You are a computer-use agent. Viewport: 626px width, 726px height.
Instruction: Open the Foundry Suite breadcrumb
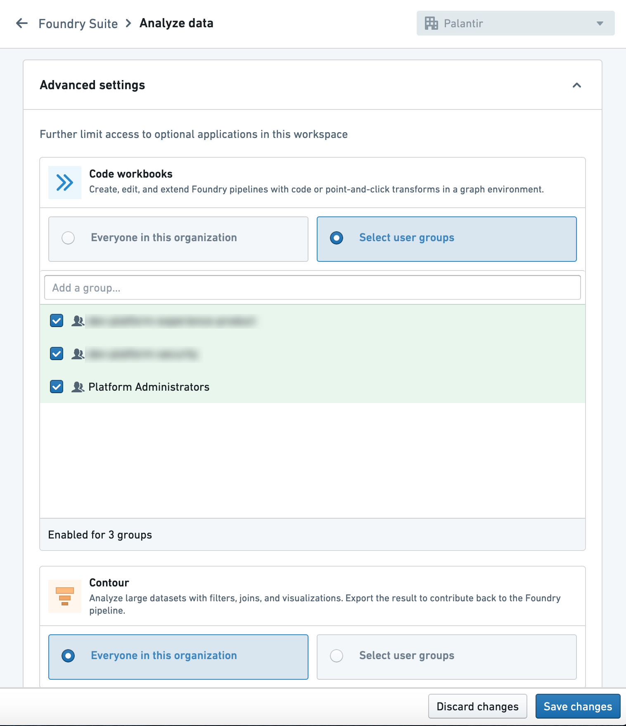click(78, 24)
